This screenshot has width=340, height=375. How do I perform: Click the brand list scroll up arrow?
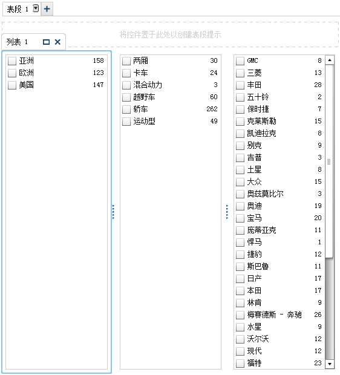[x=330, y=60]
